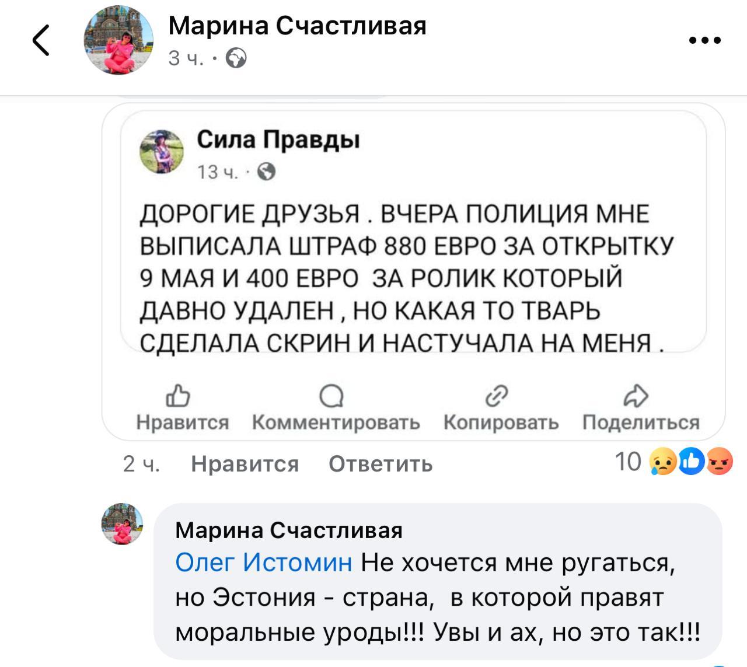Tap the Сила Правды page avatar

click(162, 151)
